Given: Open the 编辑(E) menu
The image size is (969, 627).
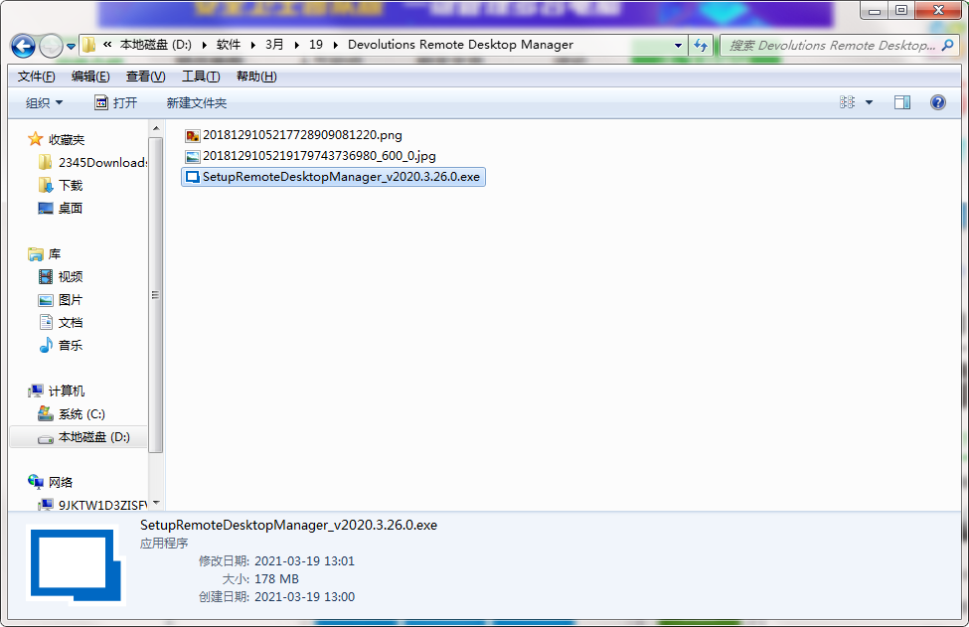Looking at the screenshot, I should point(90,77).
